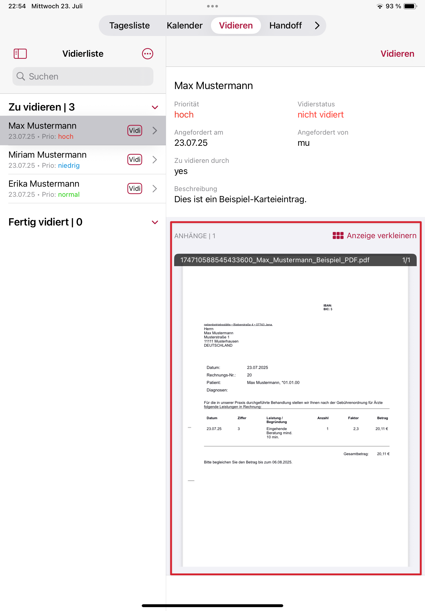Click the Rechnungs-Nr. value 20 in PDF

point(249,375)
